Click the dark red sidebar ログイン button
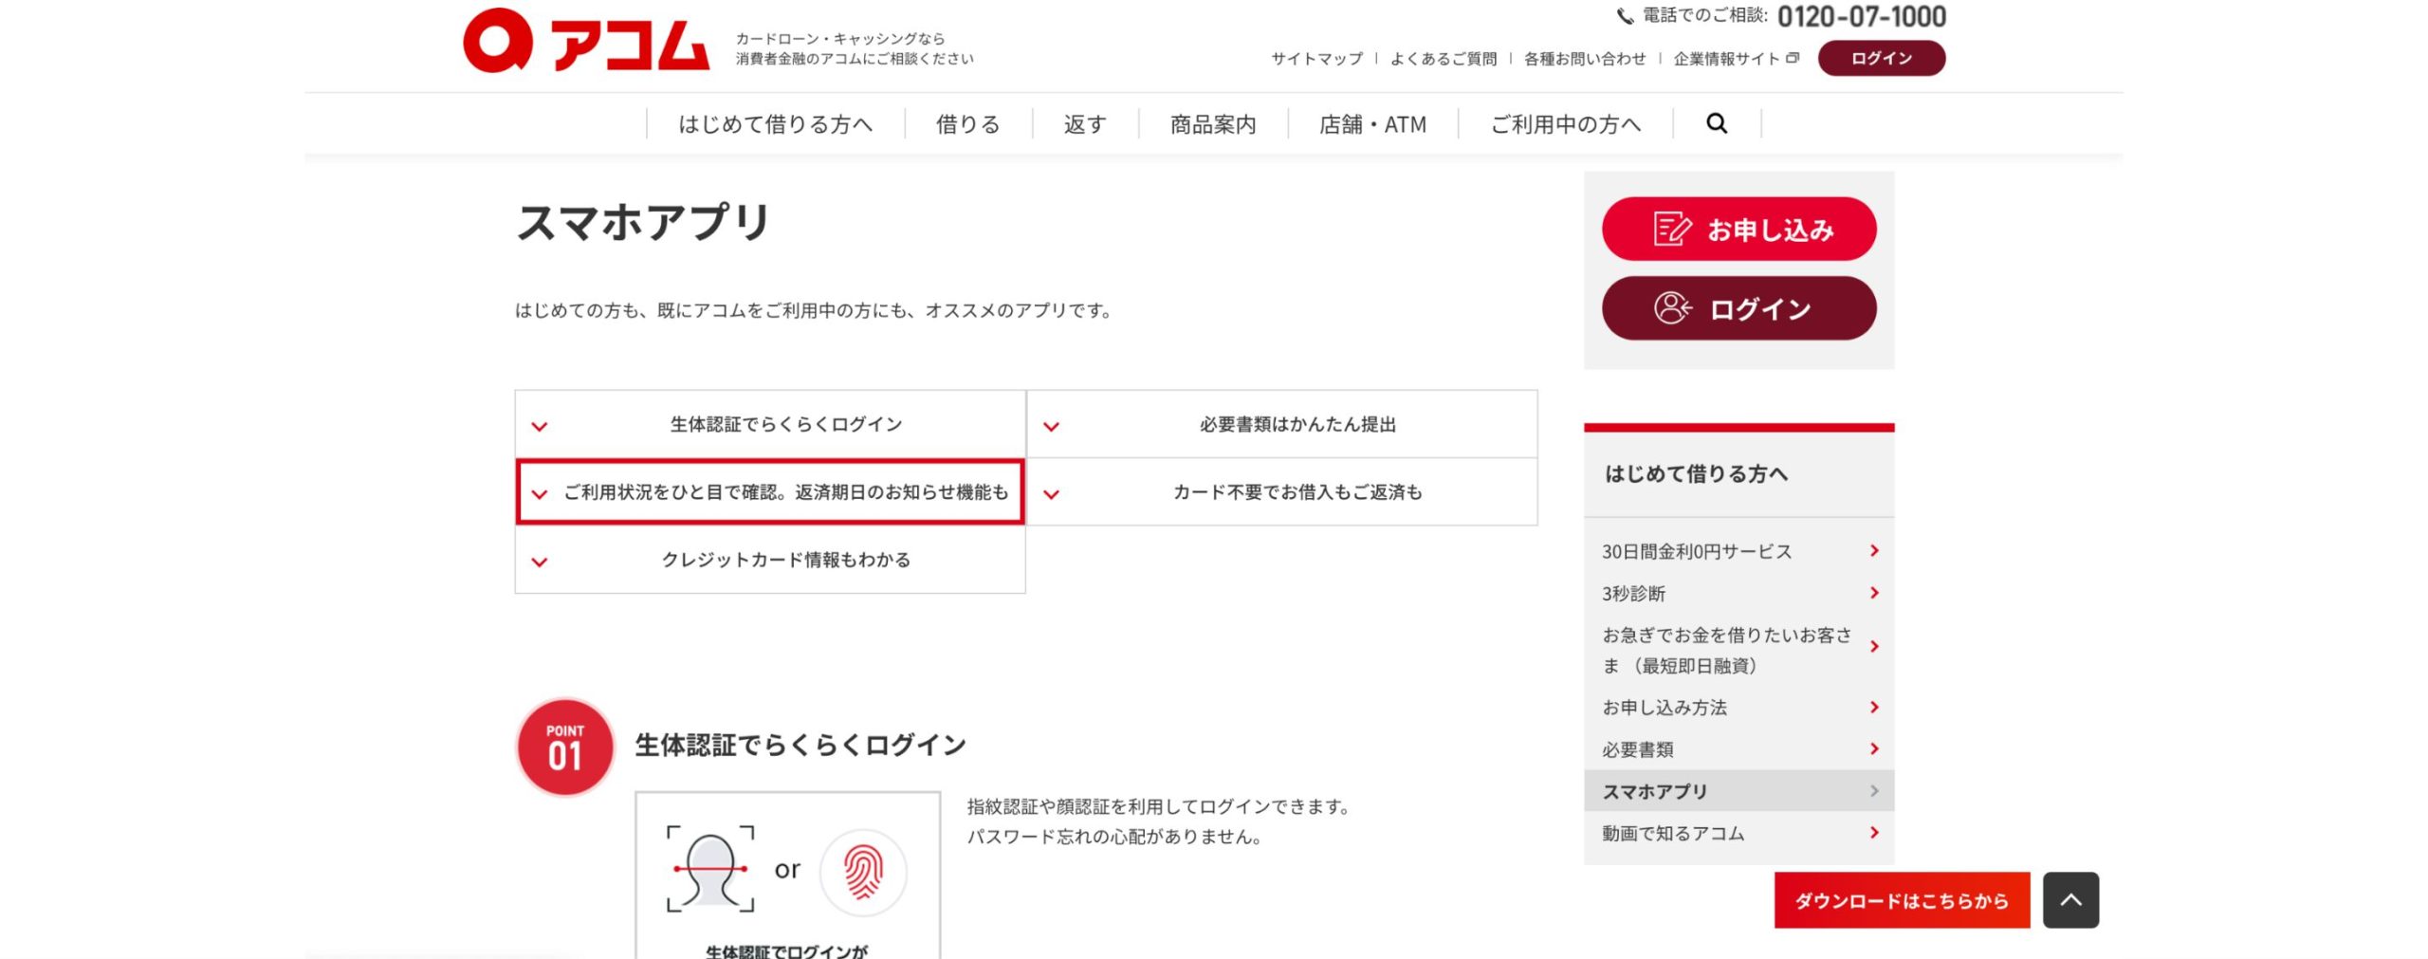This screenshot has width=2428, height=959. (x=1738, y=308)
